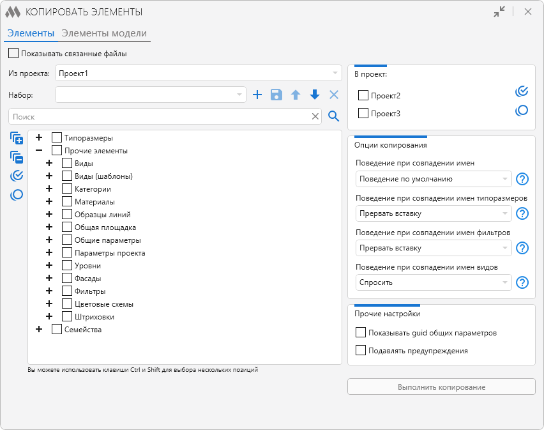Open the Из проекта dropdown

[199, 73]
